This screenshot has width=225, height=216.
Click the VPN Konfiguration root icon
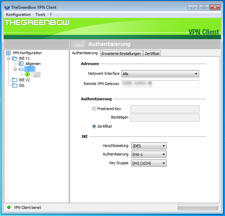(8, 53)
